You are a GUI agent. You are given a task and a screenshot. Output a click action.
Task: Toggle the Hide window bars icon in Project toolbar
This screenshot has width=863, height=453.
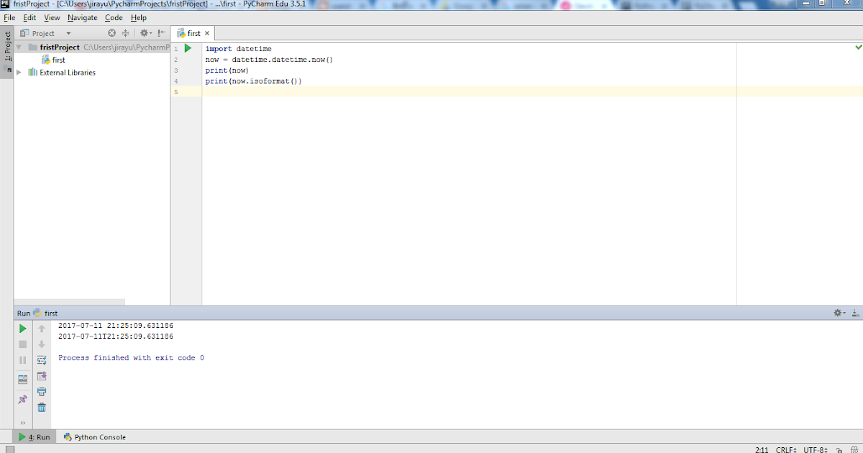click(160, 32)
